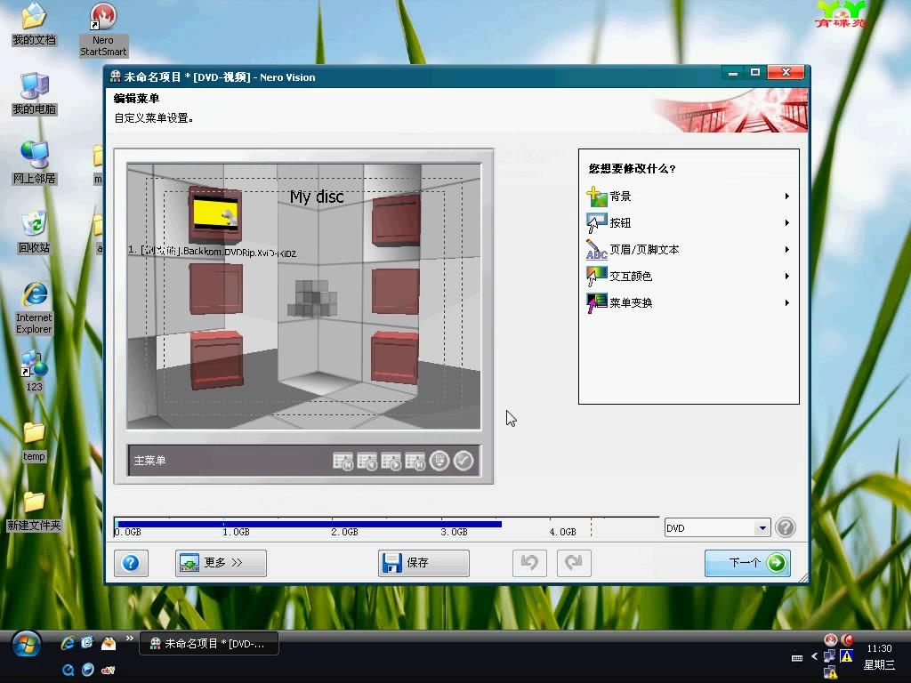Go to the previous menu page icon
Viewport: 911px width, 683px height.
(x=367, y=462)
